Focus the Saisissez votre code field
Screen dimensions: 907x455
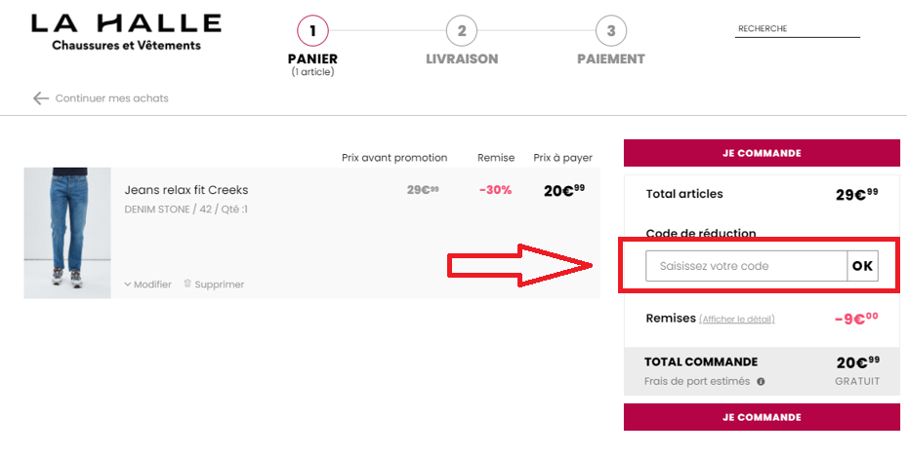coord(746,266)
